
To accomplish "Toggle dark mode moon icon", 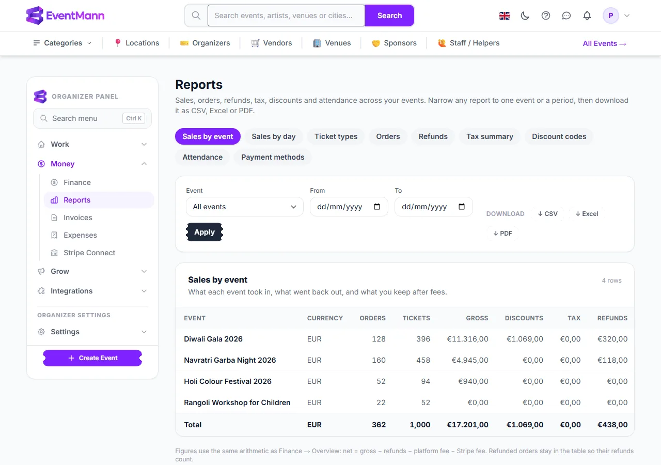I will coord(525,16).
